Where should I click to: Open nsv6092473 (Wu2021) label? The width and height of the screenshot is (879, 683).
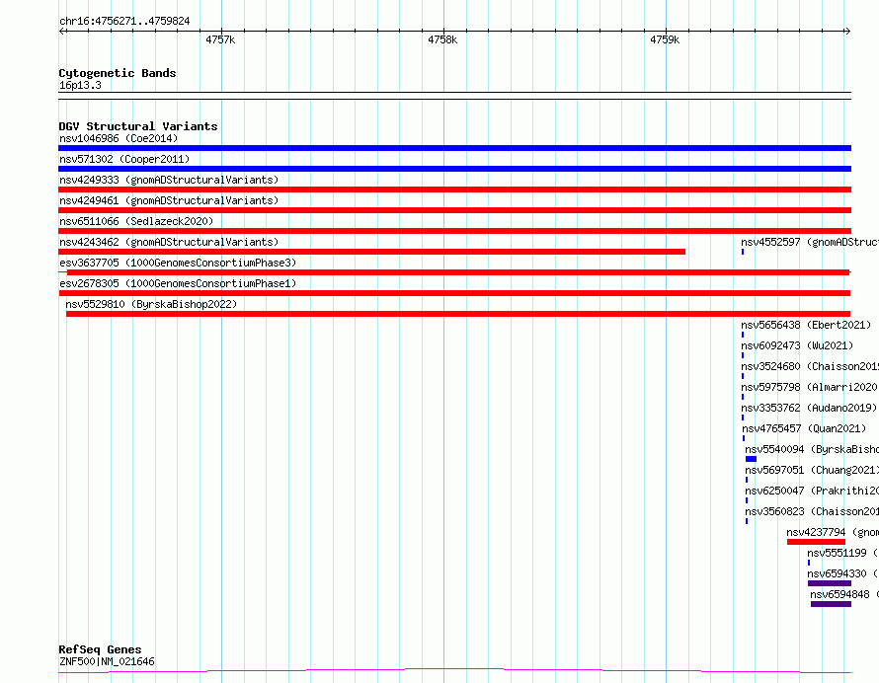797,345
